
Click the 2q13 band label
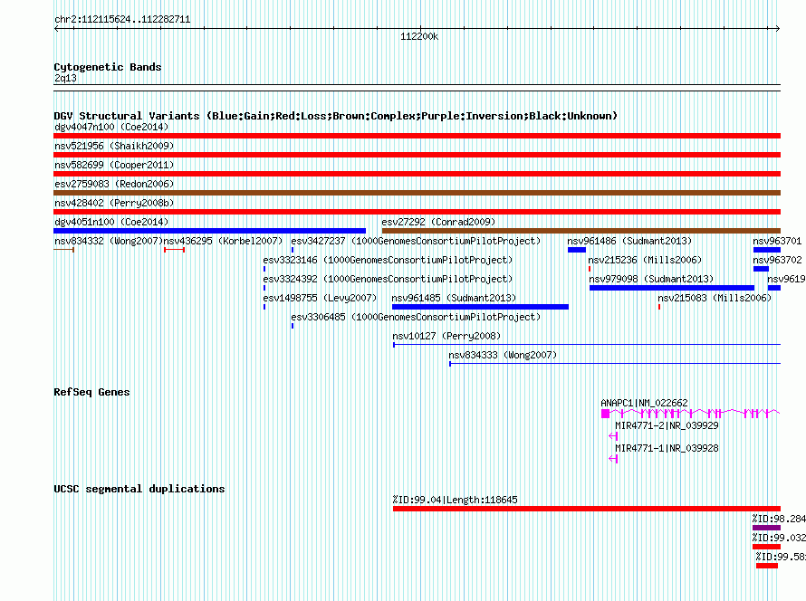[65, 78]
